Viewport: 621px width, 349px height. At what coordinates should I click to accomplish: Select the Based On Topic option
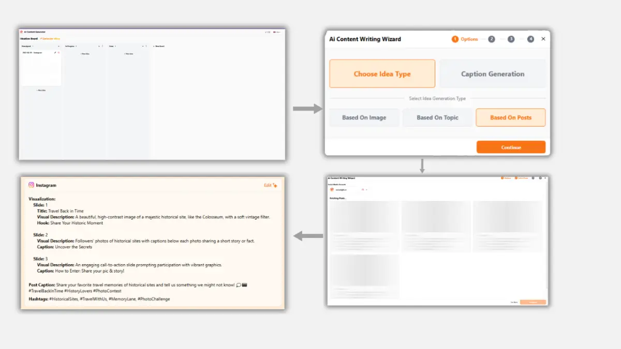[437, 117]
